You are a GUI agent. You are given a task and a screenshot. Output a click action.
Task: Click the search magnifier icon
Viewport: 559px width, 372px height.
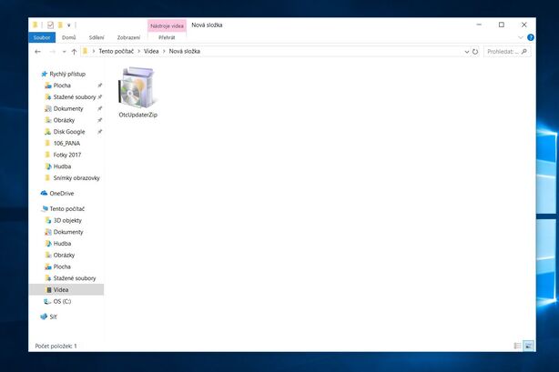[524, 52]
